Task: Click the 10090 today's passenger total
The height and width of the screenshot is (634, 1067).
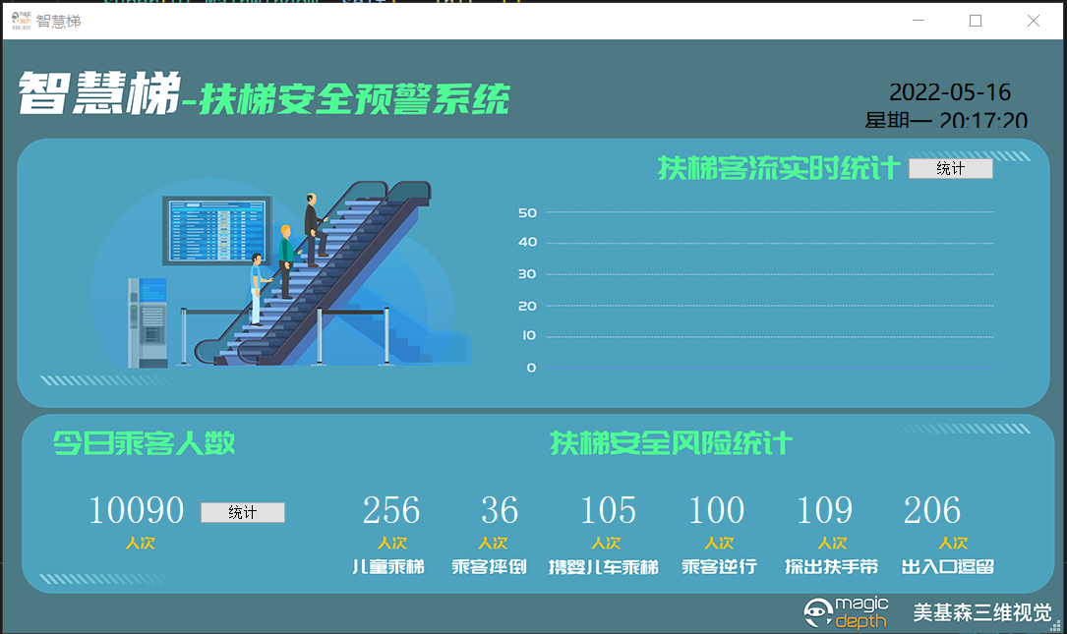Action: 137,511
